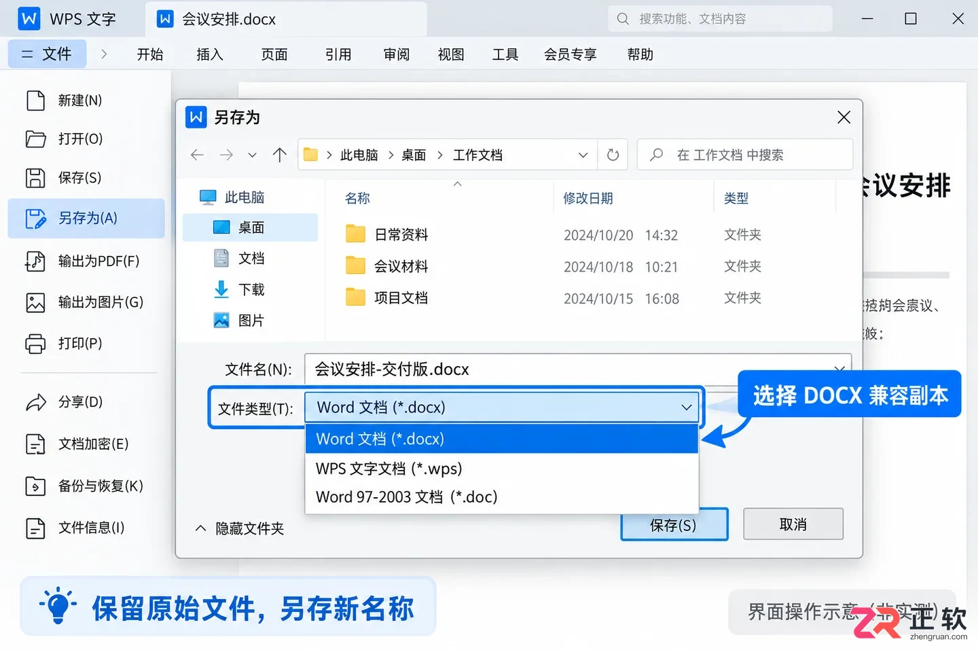Click the Export as image icon
This screenshot has width=978, height=652.
[x=35, y=302]
